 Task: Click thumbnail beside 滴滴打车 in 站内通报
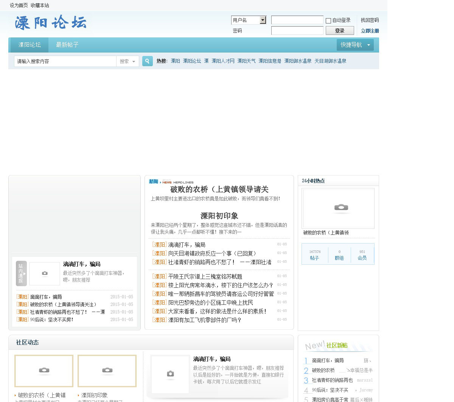(x=45, y=273)
